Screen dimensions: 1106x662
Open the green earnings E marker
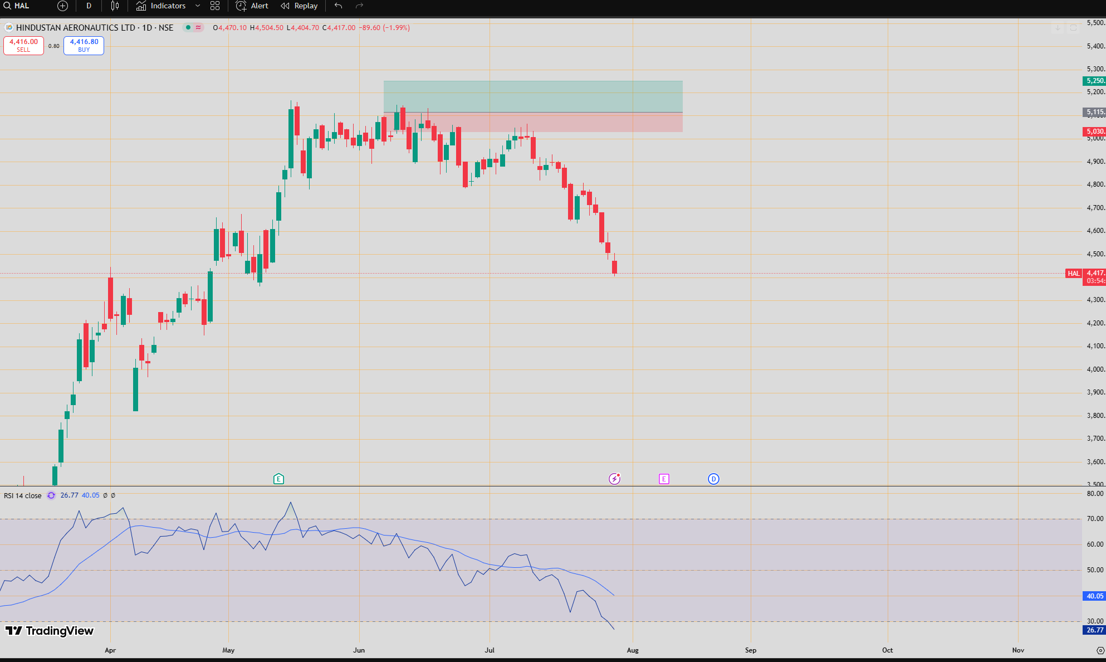[279, 479]
